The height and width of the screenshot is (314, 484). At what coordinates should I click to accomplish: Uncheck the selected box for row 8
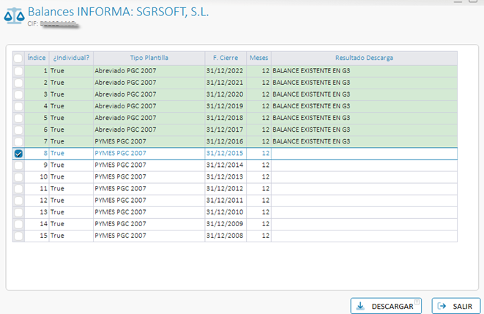18,153
